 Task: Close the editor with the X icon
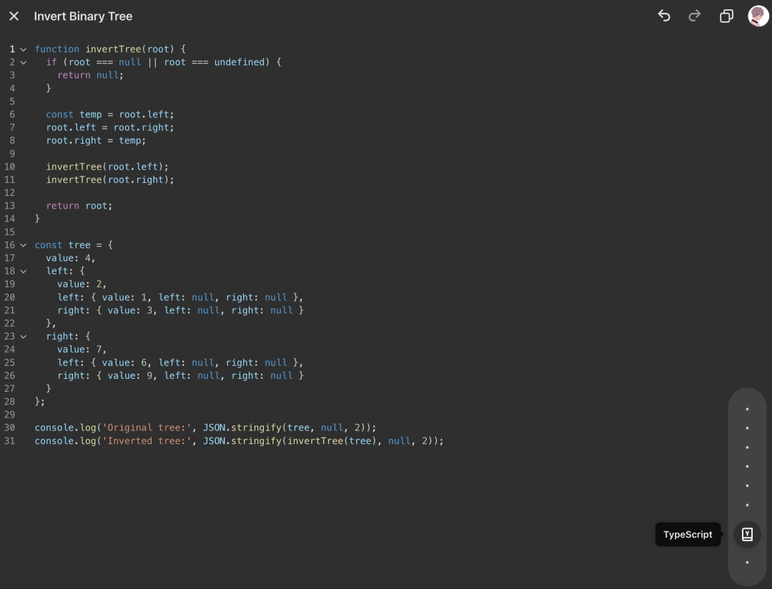[14, 16]
